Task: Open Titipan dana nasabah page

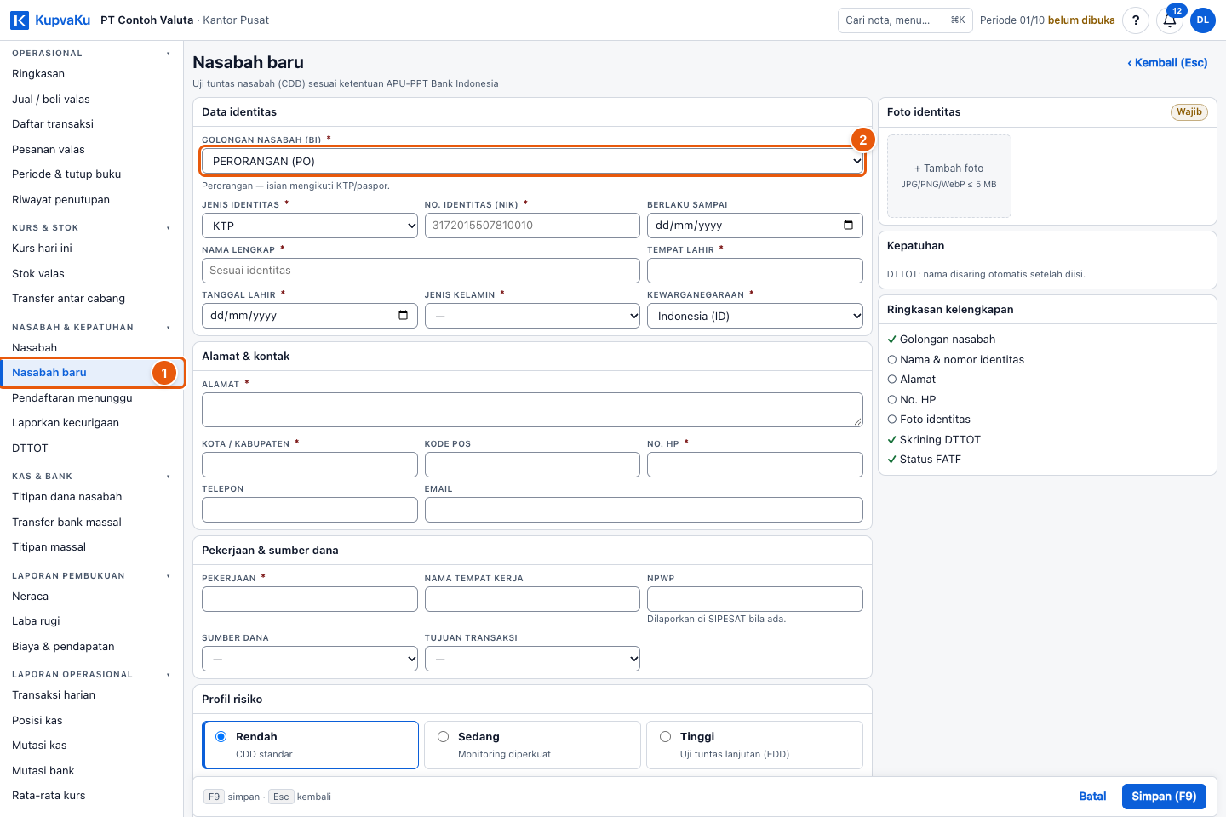Action: 67,497
